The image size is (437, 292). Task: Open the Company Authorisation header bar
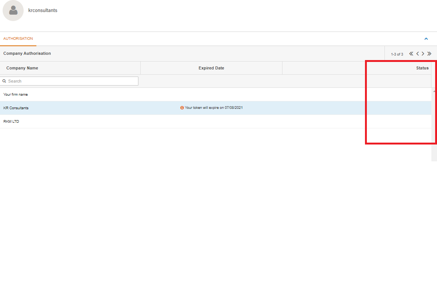coord(27,53)
